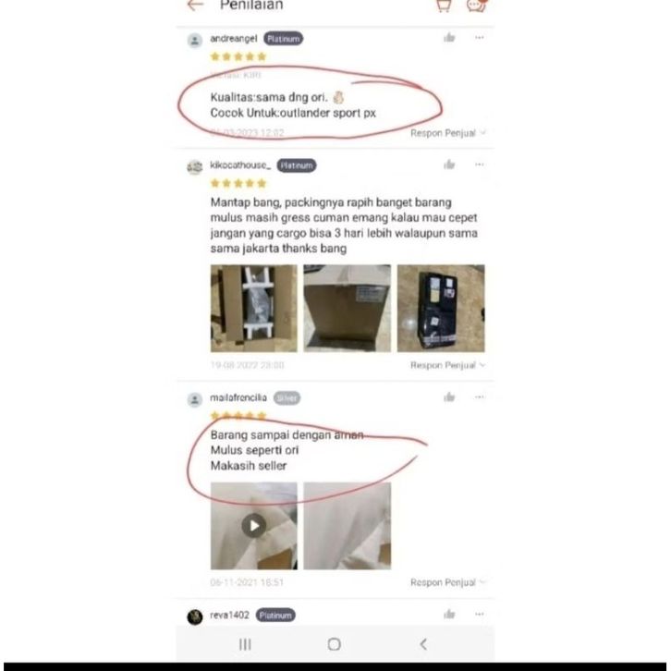This screenshot has height=671, width=671.
Task: Like mailafrencilia's review with thumbs up
Action: [x=449, y=397]
